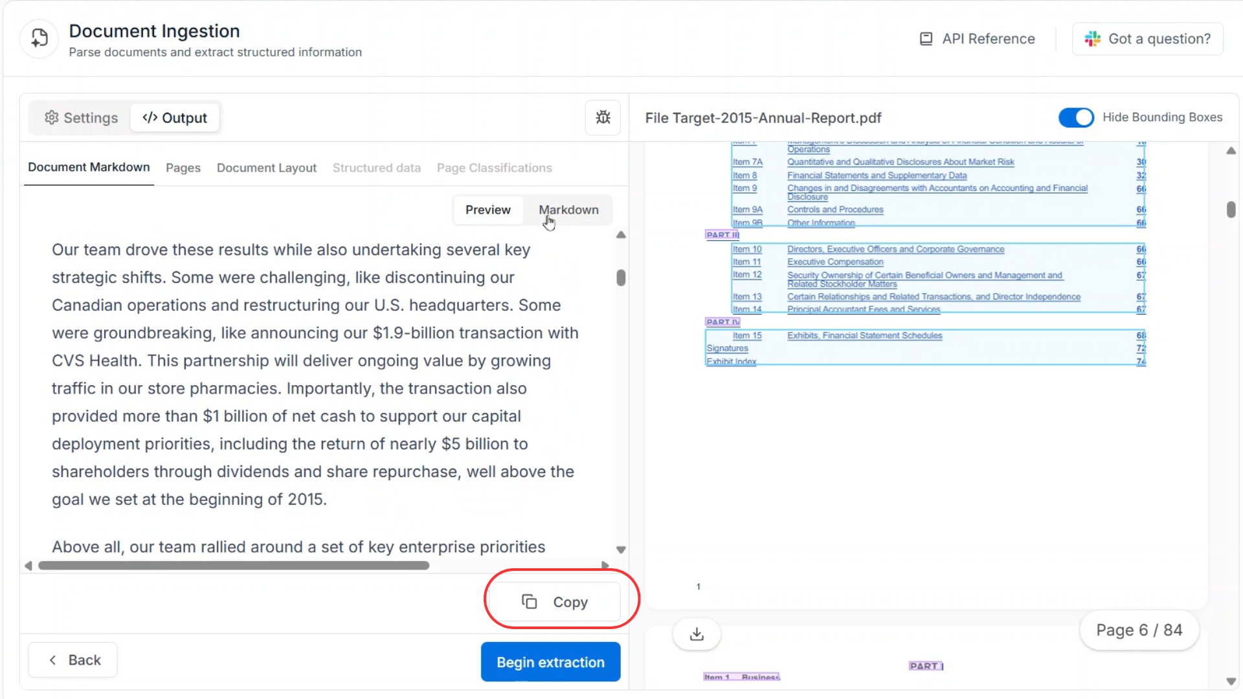Open the Executive Compensation link
Viewport: 1243px width, 699px height.
835,262
